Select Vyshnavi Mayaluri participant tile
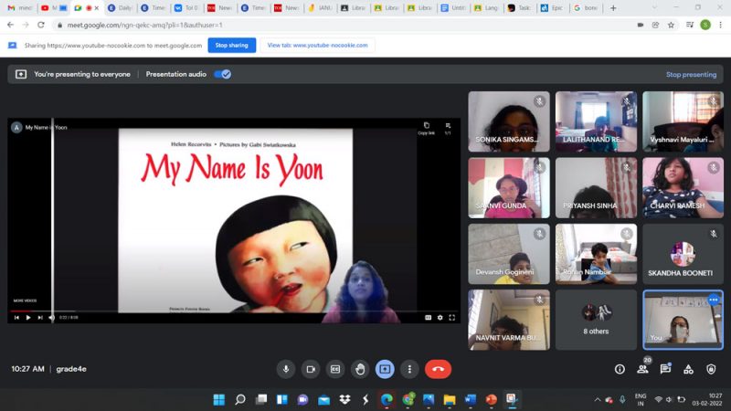This screenshot has height=411, width=731. pos(683,121)
